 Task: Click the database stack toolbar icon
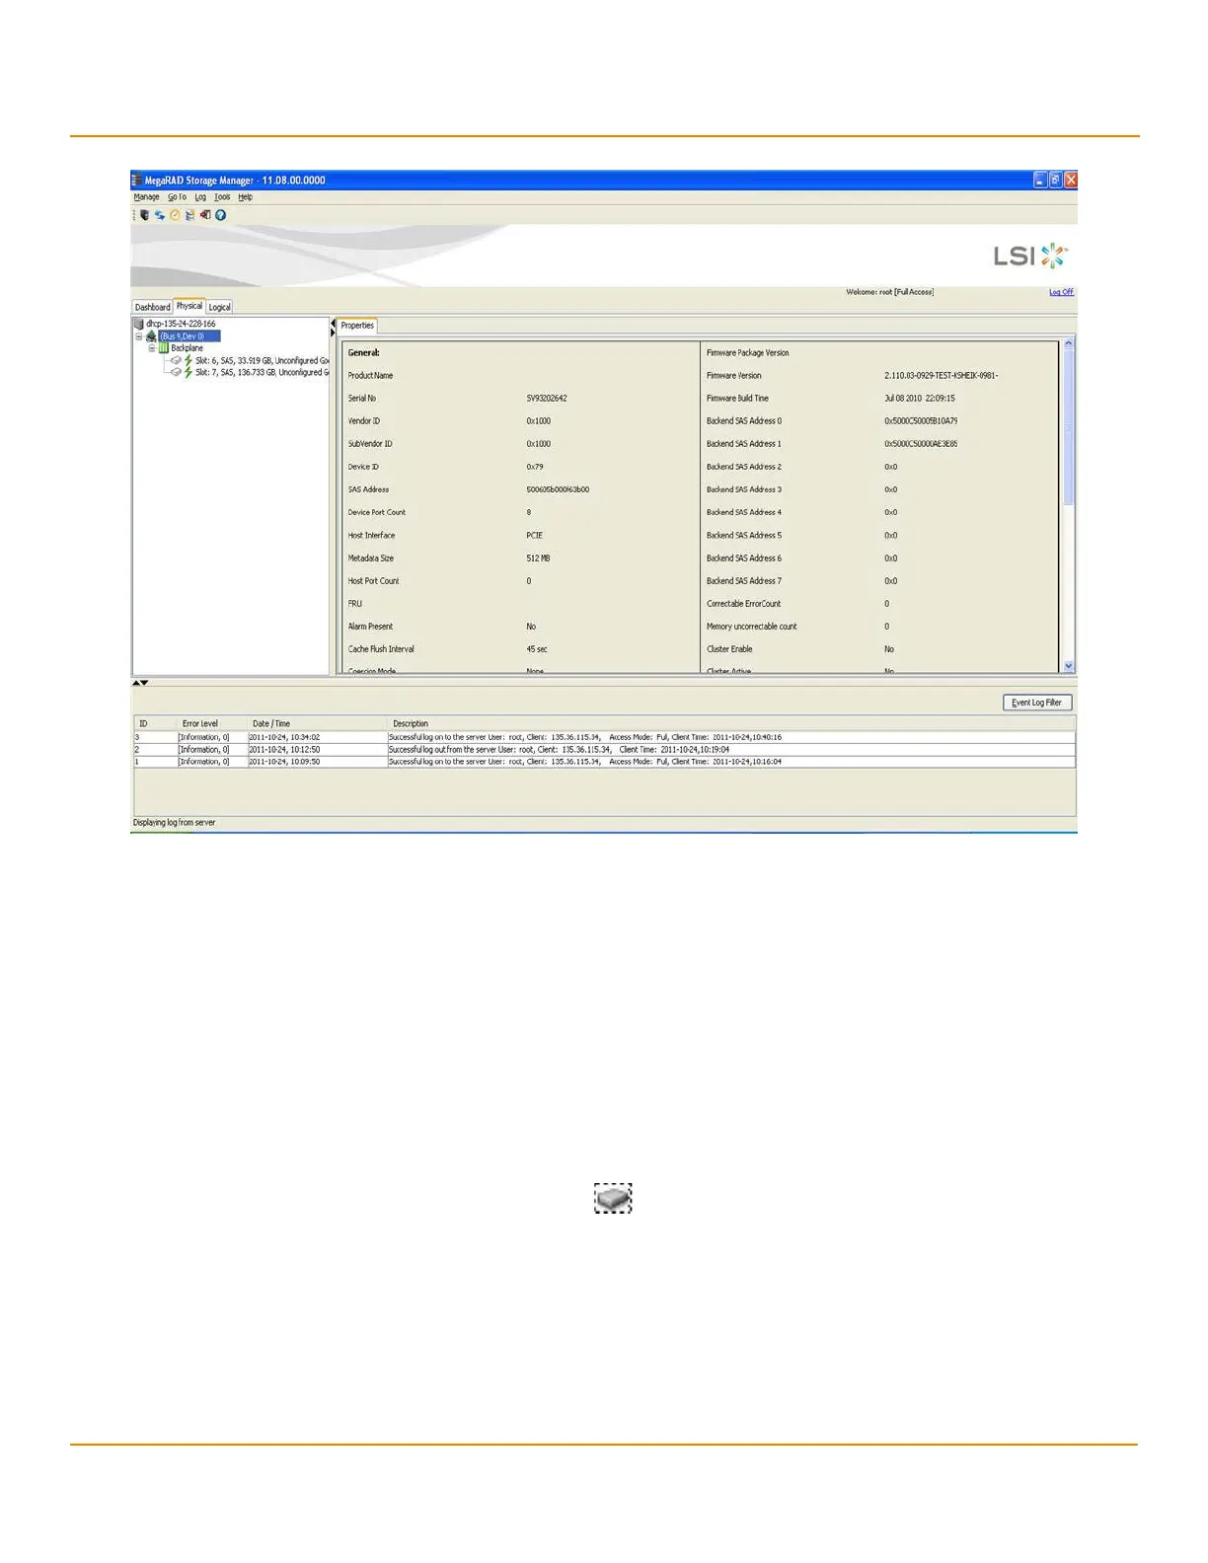coord(189,215)
